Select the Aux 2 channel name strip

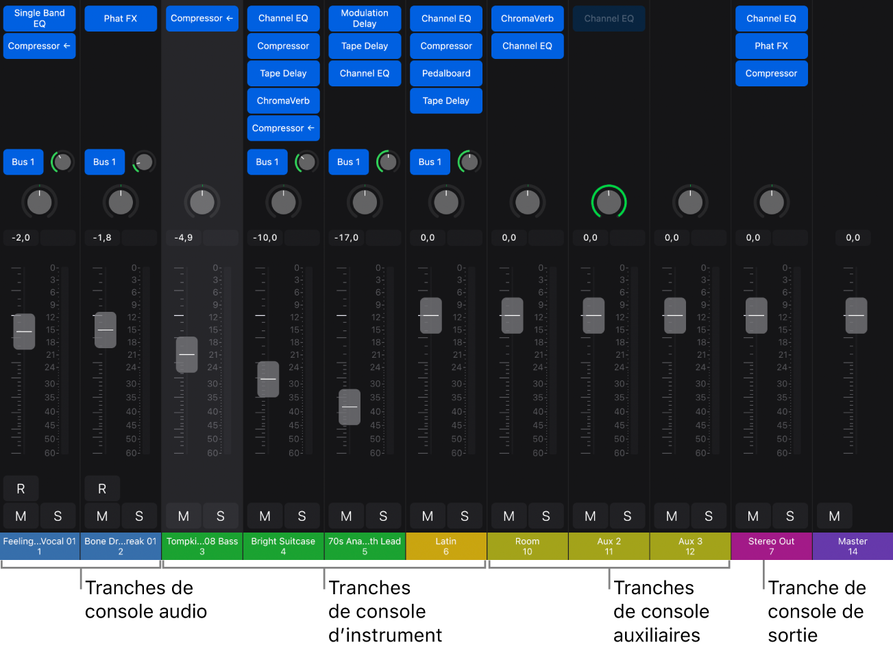tap(608, 546)
